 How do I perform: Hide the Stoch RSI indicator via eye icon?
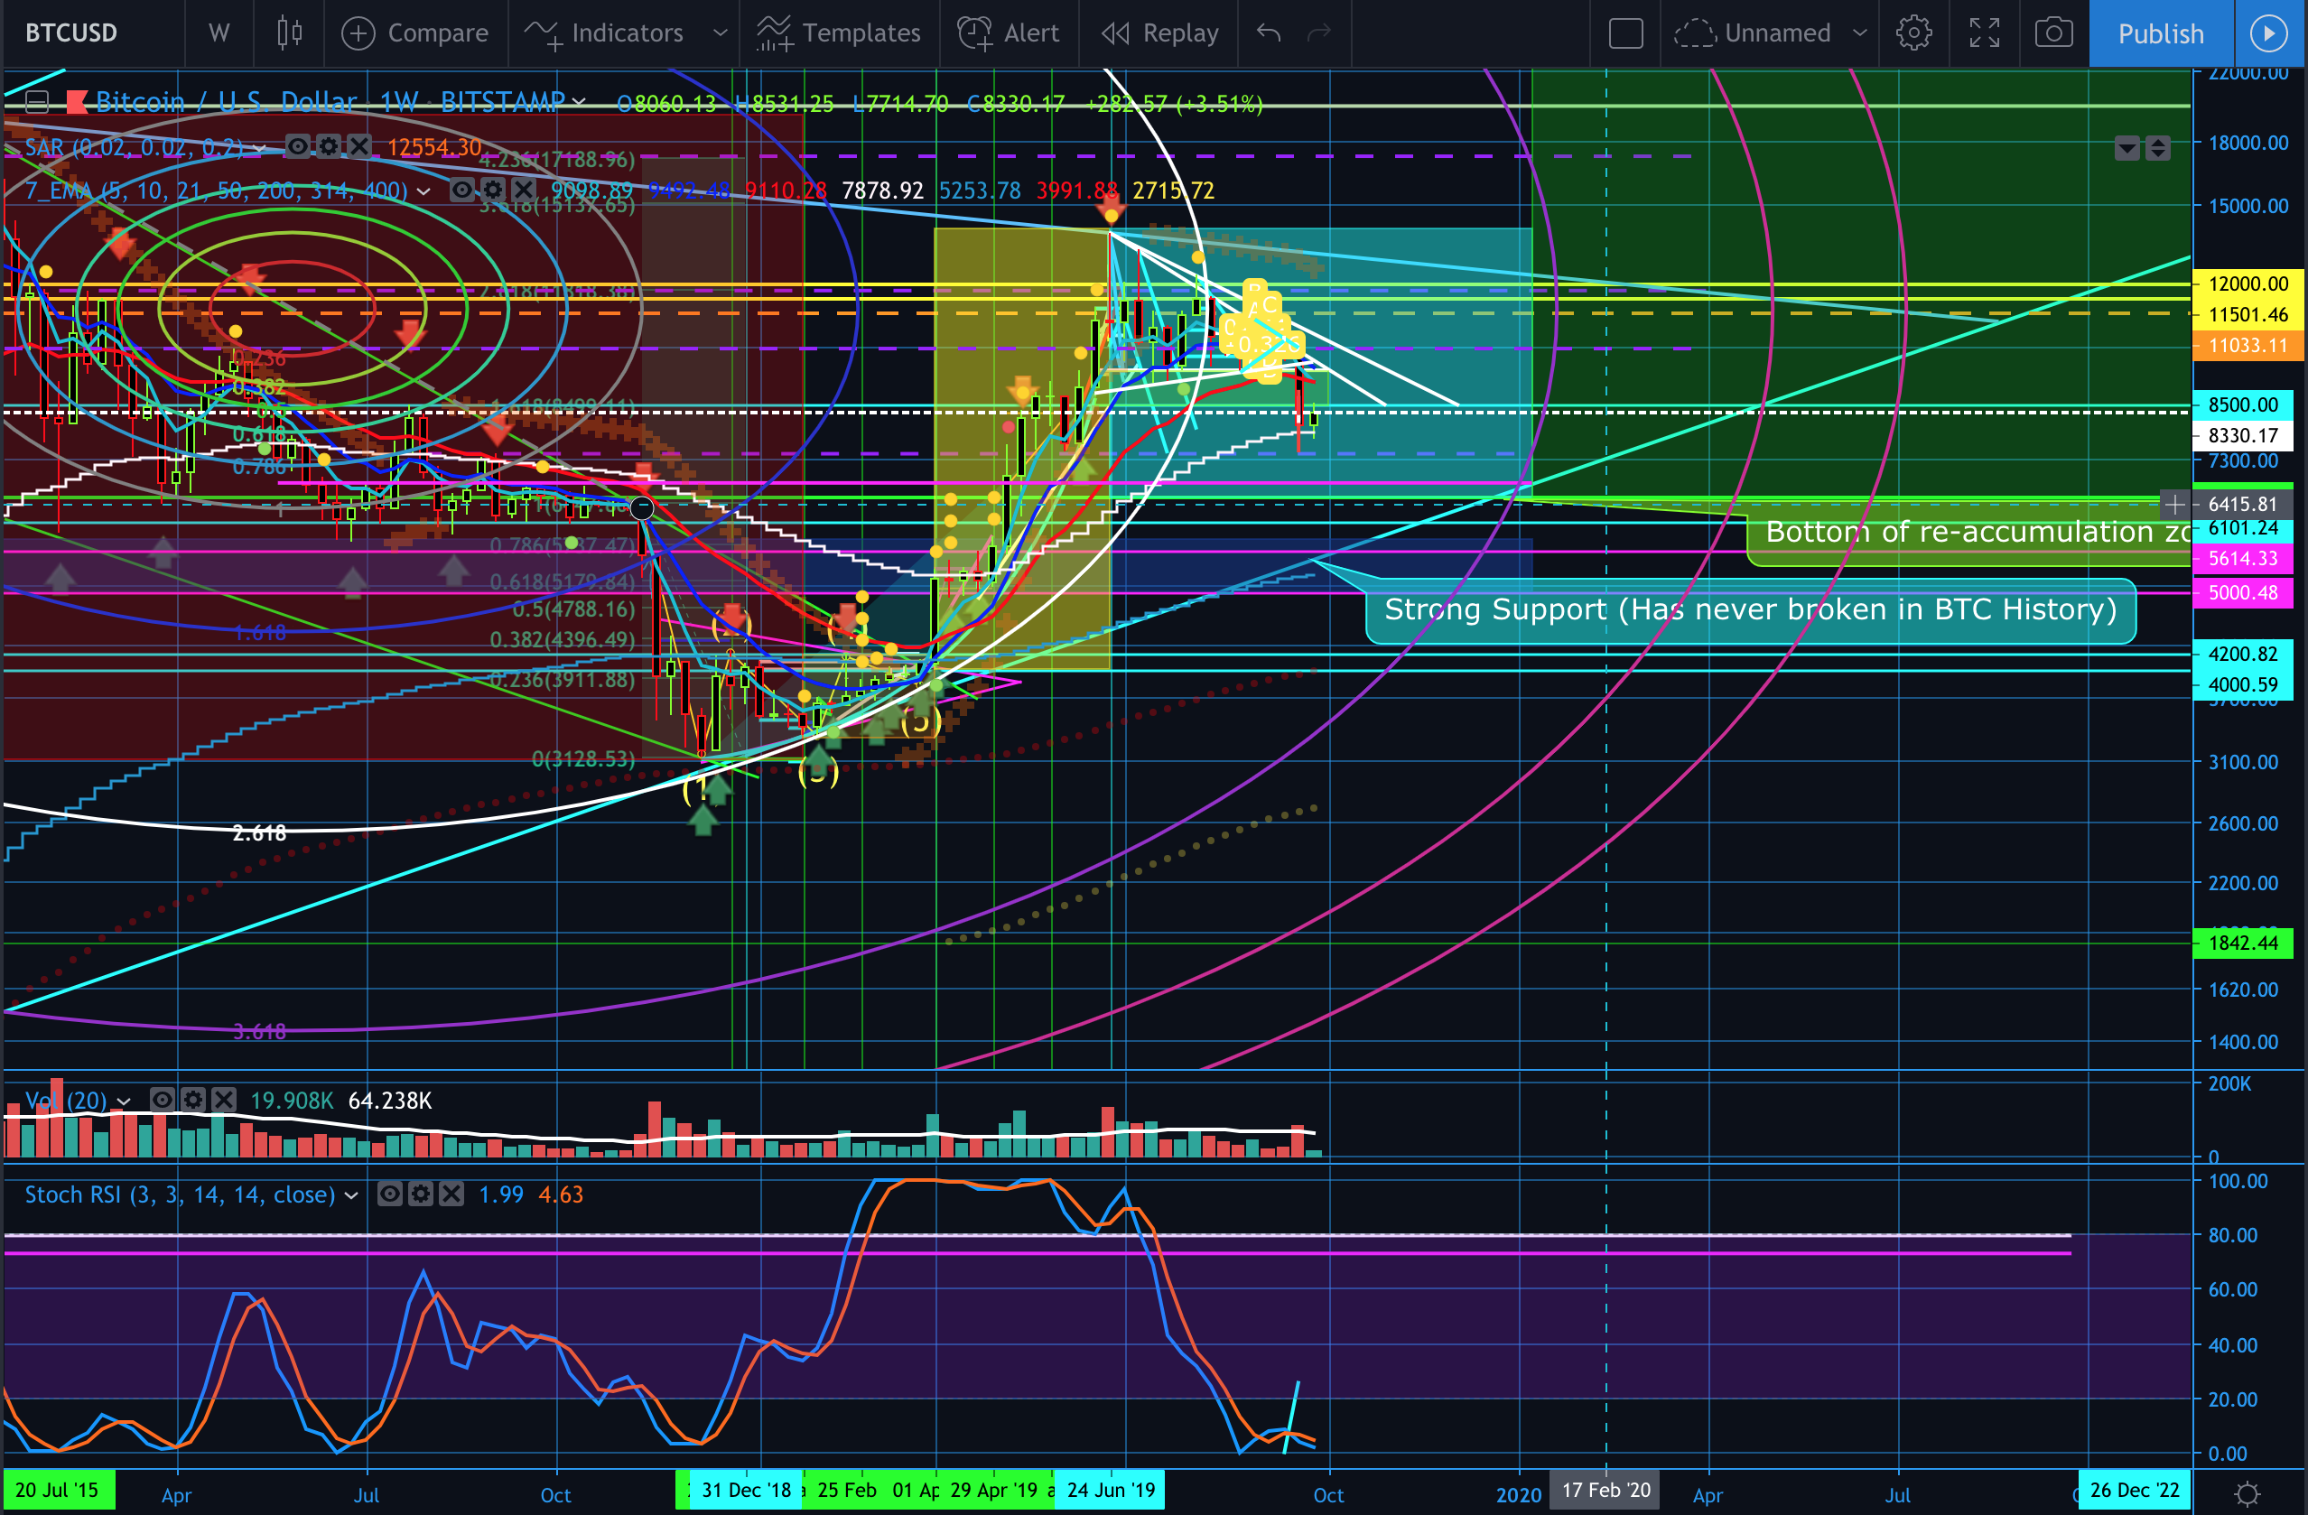(390, 1194)
